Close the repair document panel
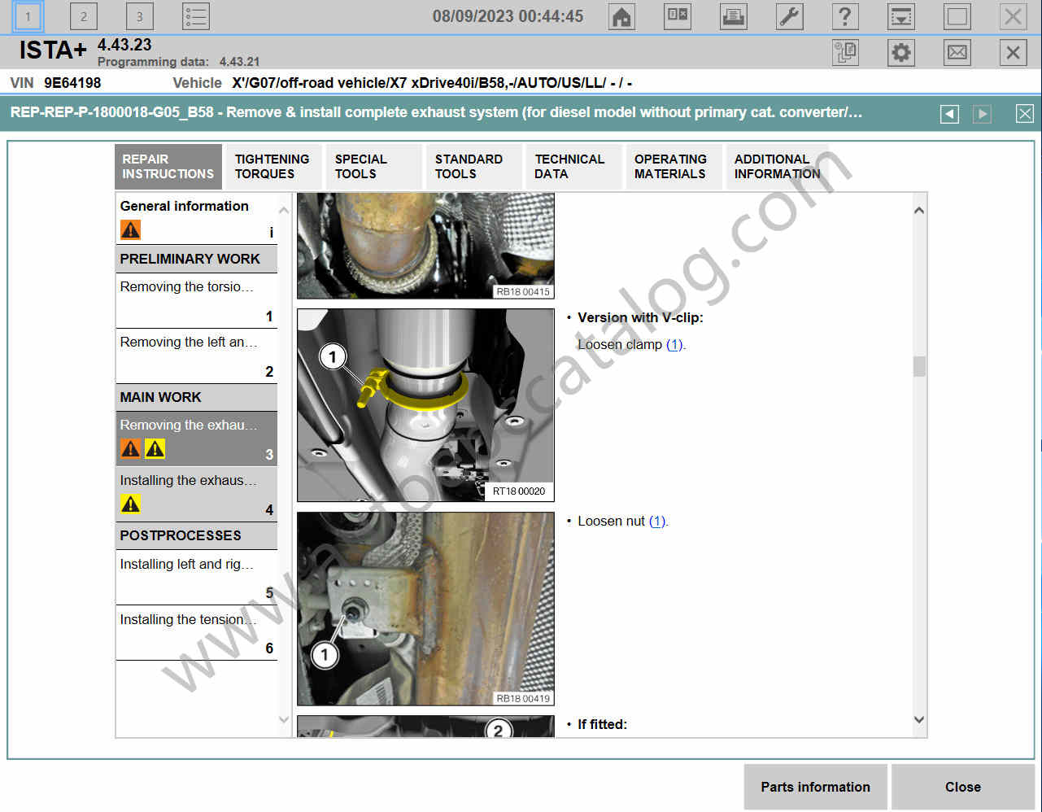The image size is (1042, 812). point(1025,114)
